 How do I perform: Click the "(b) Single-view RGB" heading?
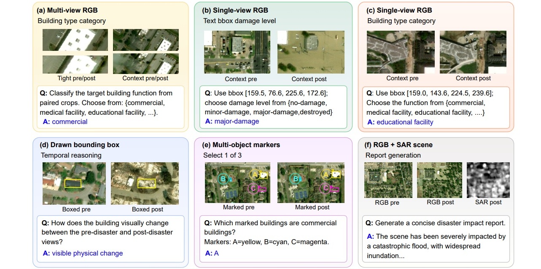click(x=236, y=10)
